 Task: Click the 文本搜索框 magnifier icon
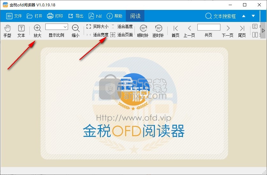coord(209,16)
